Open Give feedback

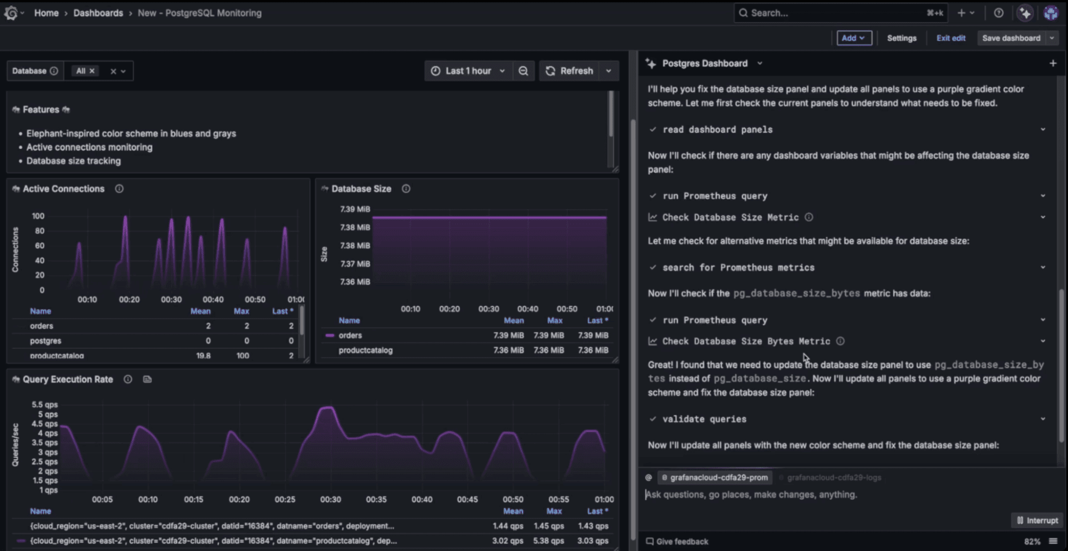681,541
